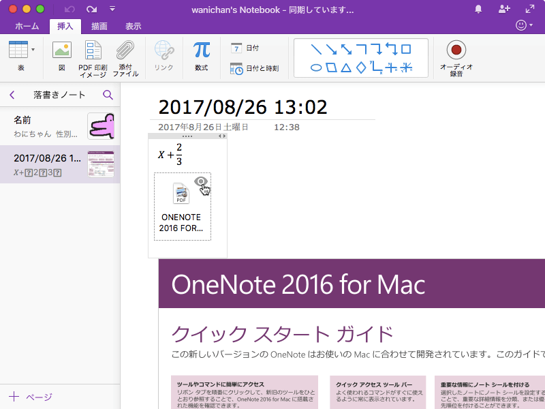The height and width of the screenshot is (409, 545).
Task: Select the 3D XYZ axes shape
Action: click(406, 67)
